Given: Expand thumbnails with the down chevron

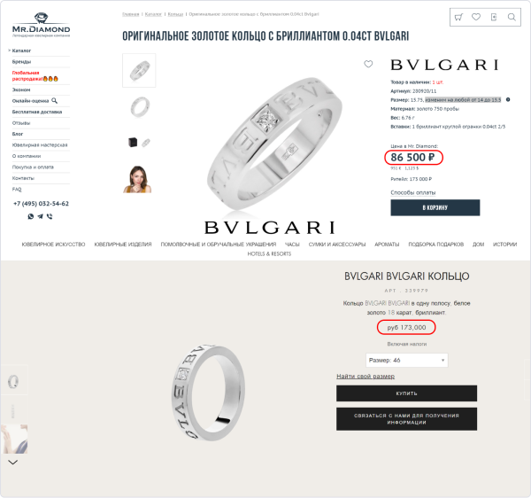Looking at the screenshot, I should click(x=13, y=462).
